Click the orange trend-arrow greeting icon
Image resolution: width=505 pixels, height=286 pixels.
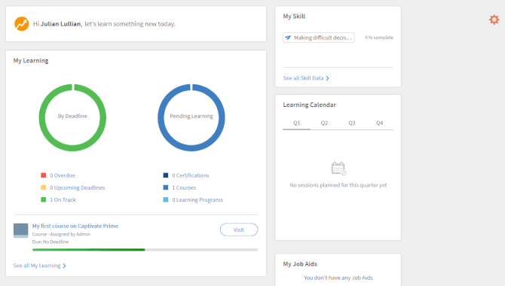[22, 24]
